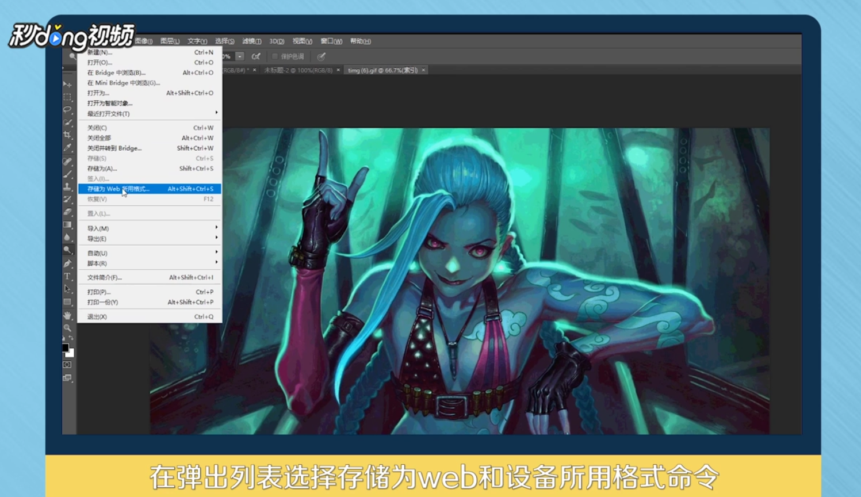Open tool preset picker in options bar
Viewport: 861px width, 497px height.
pos(72,56)
